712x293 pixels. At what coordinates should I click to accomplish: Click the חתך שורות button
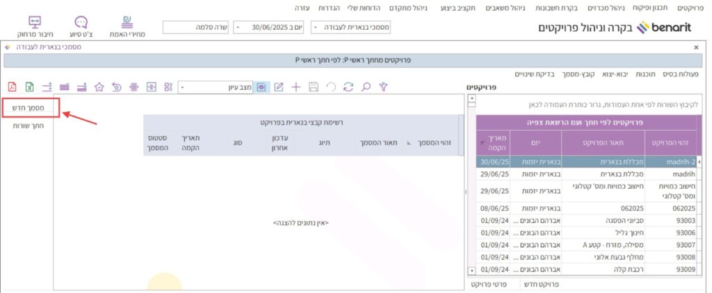[29, 126]
